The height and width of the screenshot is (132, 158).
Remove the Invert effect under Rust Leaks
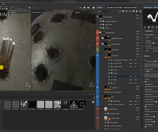(x=139, y=73)
